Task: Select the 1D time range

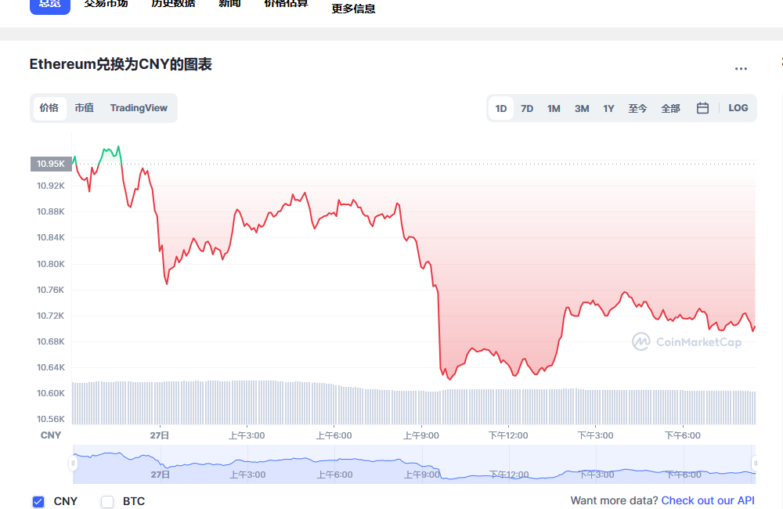Action: 501,108
